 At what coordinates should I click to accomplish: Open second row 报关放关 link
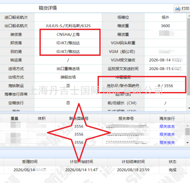click(x=167, y=134)
